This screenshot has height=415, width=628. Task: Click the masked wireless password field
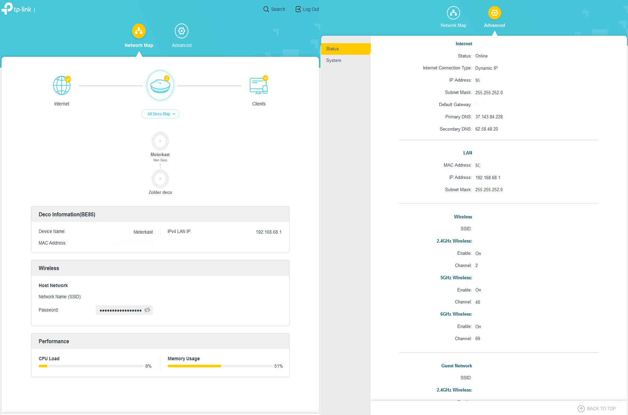[x=124, y=310]
